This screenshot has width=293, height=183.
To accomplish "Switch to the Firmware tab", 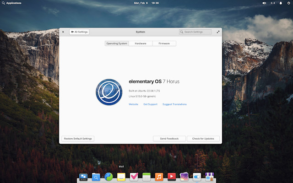I will (164, 43).
